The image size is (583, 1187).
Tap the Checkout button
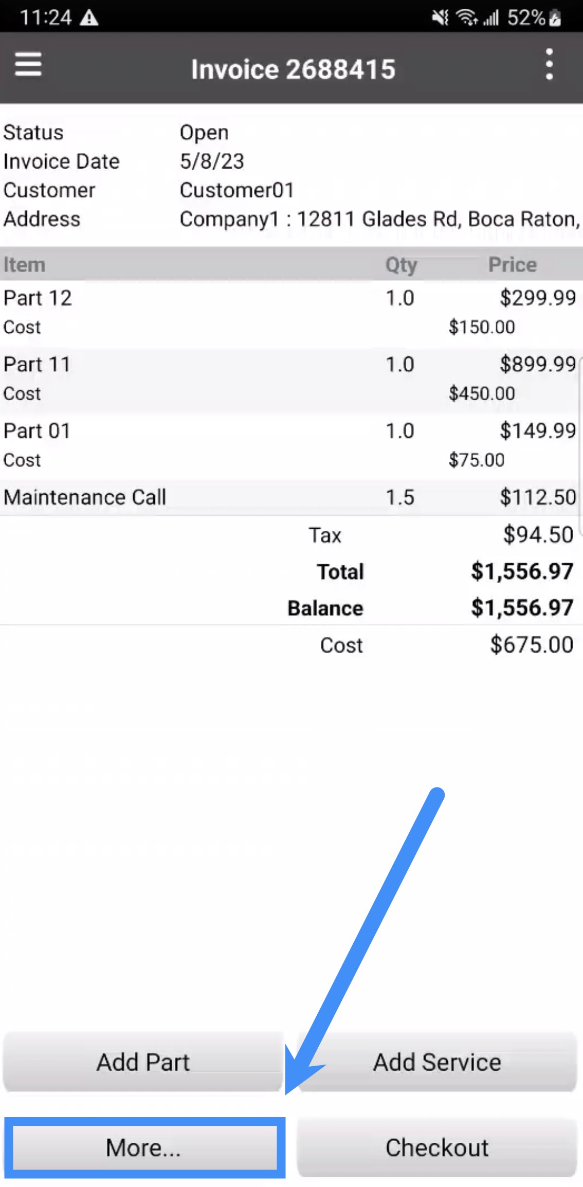tap(437, 1147)
